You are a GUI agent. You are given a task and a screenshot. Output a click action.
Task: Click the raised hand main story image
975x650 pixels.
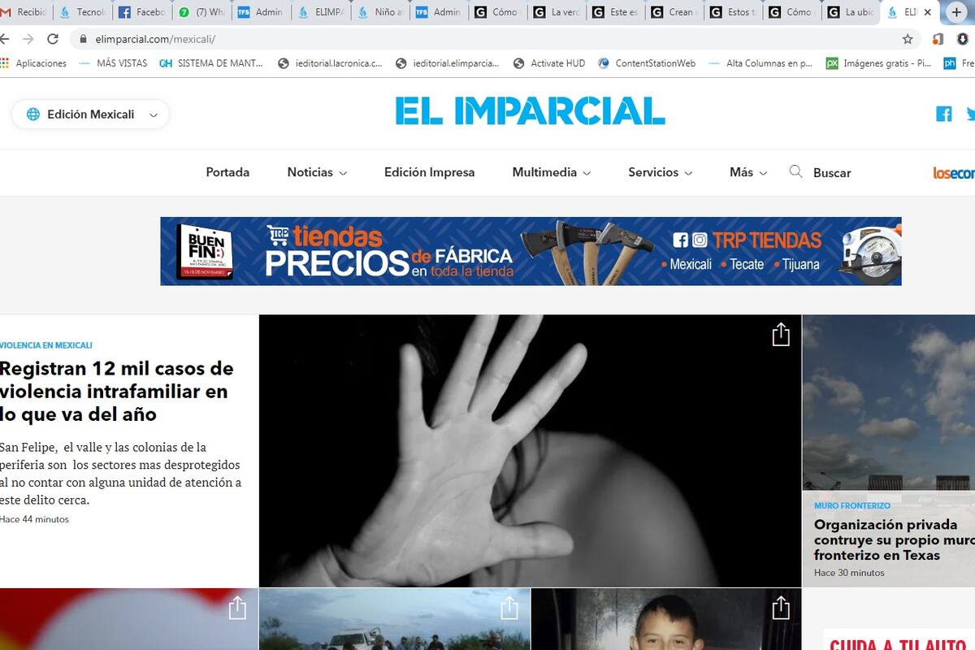click(x=530, y=451)
